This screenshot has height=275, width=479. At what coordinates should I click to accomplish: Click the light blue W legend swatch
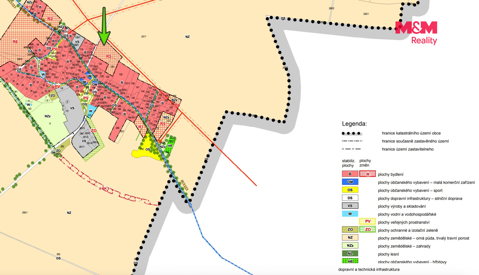350,214
